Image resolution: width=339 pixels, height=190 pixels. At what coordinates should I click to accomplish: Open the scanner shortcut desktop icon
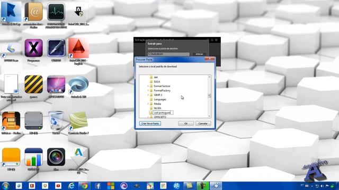[x=11, y=49]
